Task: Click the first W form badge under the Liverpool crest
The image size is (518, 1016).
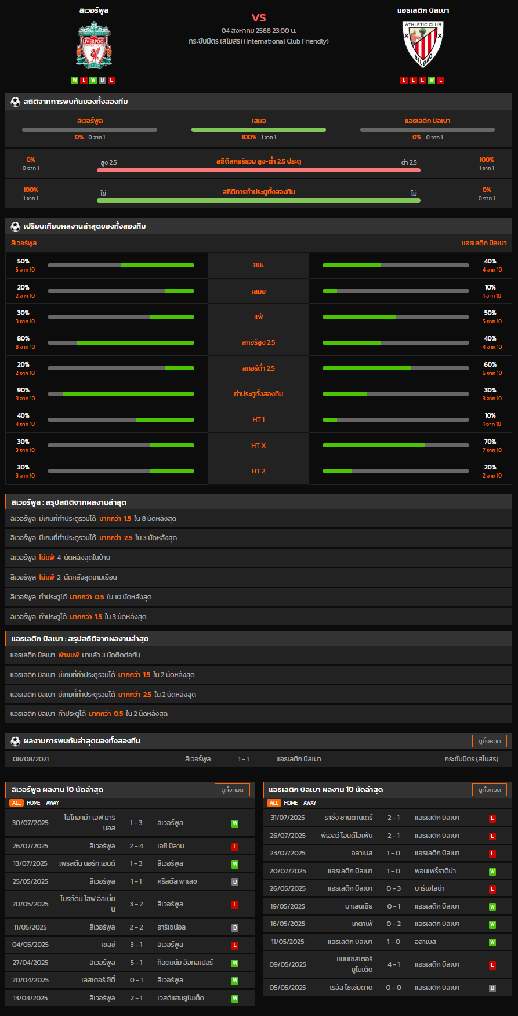Action: (x=75, y=80)
